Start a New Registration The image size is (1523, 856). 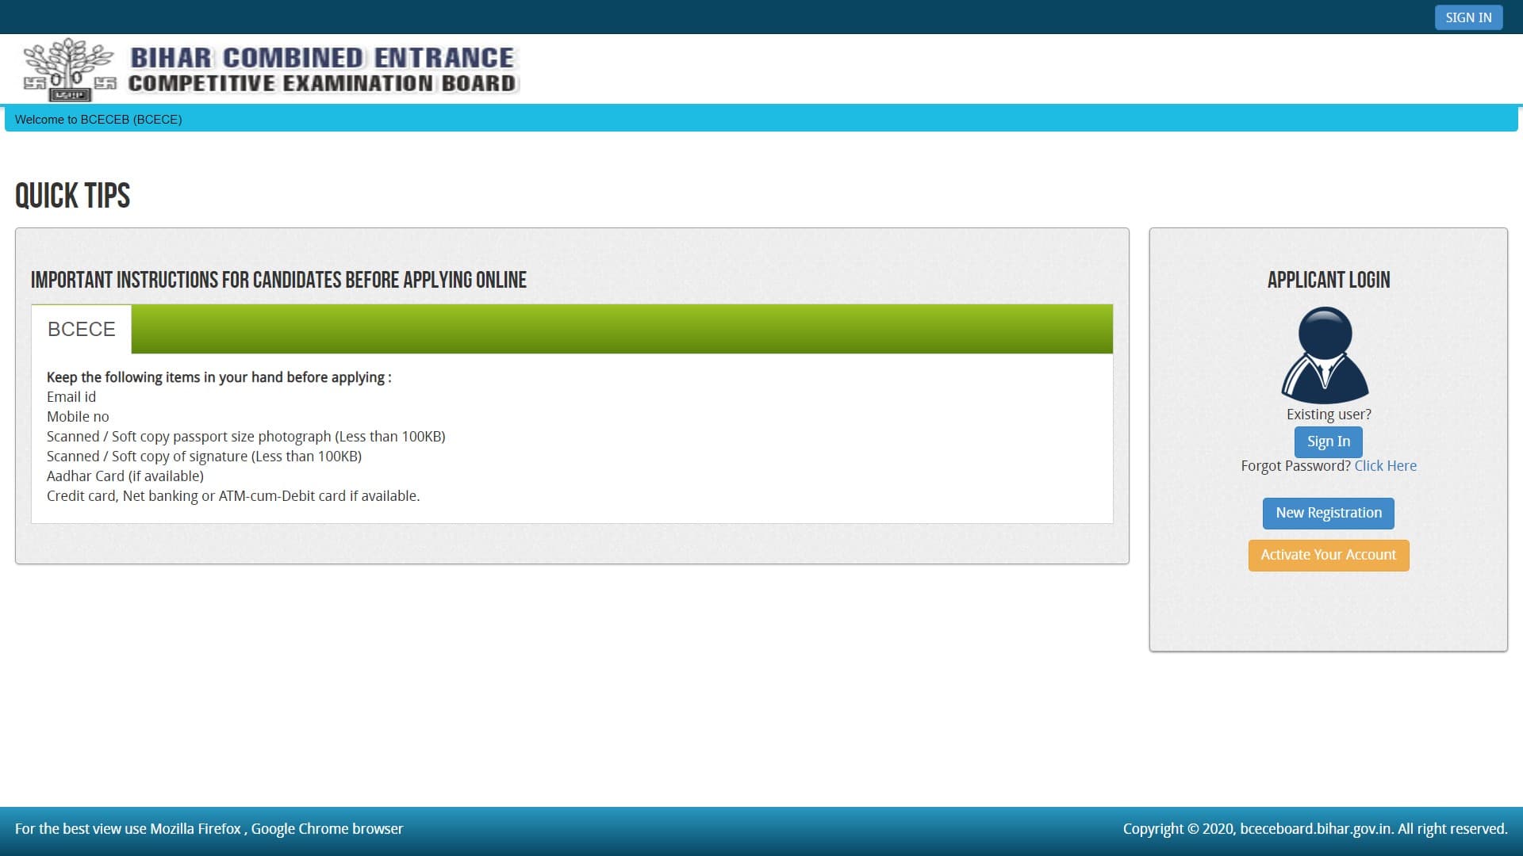coord(1328,513)
